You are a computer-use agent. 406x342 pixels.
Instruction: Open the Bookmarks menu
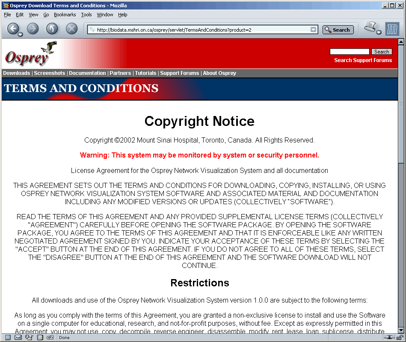point(65,15)
